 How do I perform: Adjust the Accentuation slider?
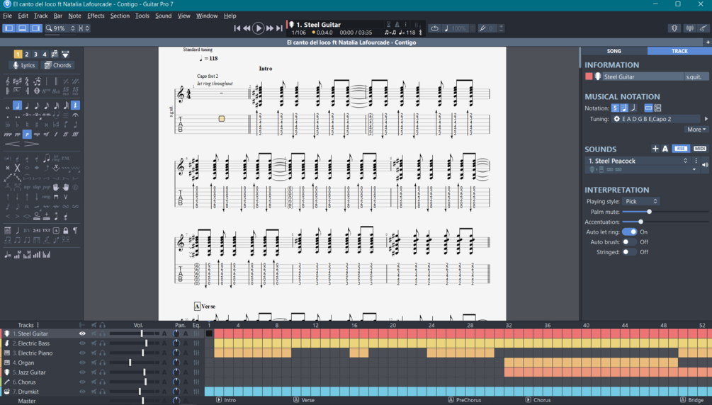[640, 222]
